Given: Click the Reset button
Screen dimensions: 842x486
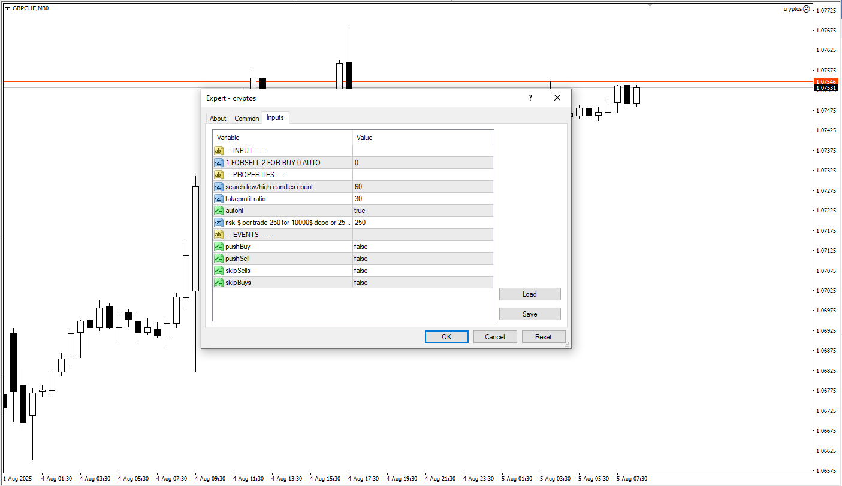Looking at the screenshot, I should 543,337.
